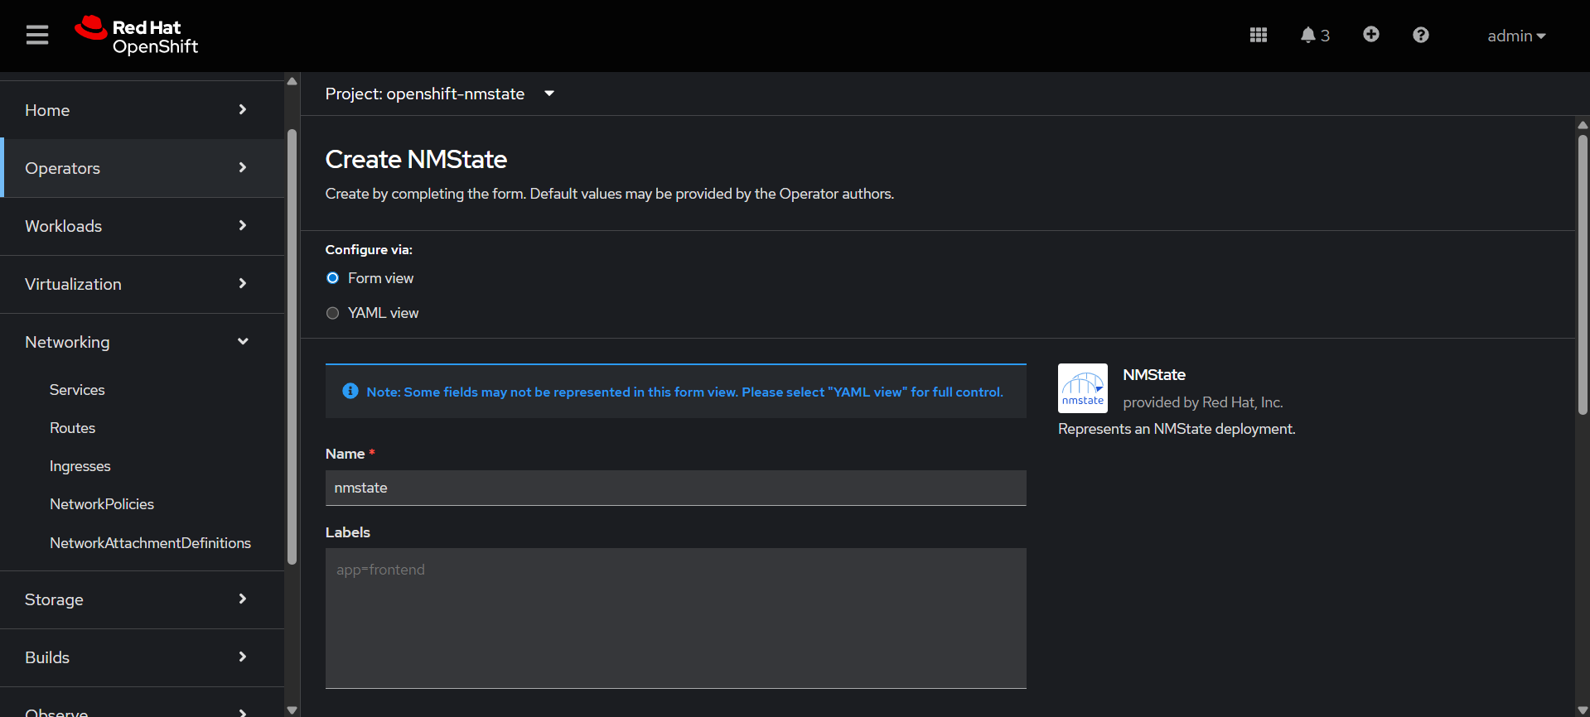Image resolution: width=1590 pixels, height=717 pixels.
Task: Click the main page vertical scrollbar
Action: (x=1582, y=273)
